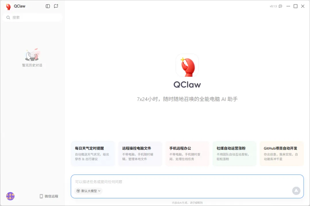Start a new chat conversation

(x=56, y=6)
